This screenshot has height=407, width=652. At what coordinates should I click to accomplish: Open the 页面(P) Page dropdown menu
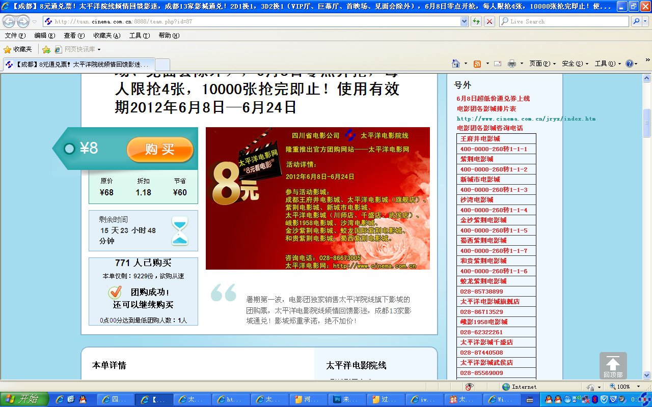pos(542,64)
